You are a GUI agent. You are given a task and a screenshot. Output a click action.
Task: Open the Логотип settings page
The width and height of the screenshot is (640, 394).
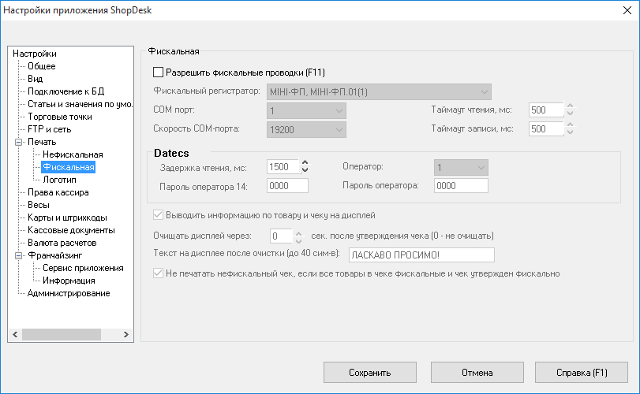(x=59, y=180)
